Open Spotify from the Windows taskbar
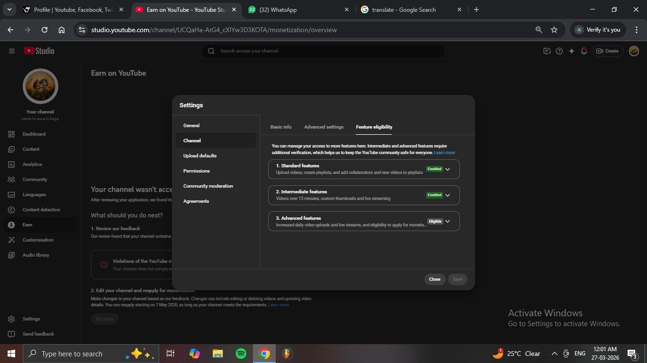Viewport: 647px width, 363px height. tap(241, 354)
